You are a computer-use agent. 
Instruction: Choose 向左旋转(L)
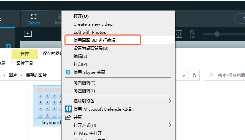84,91
